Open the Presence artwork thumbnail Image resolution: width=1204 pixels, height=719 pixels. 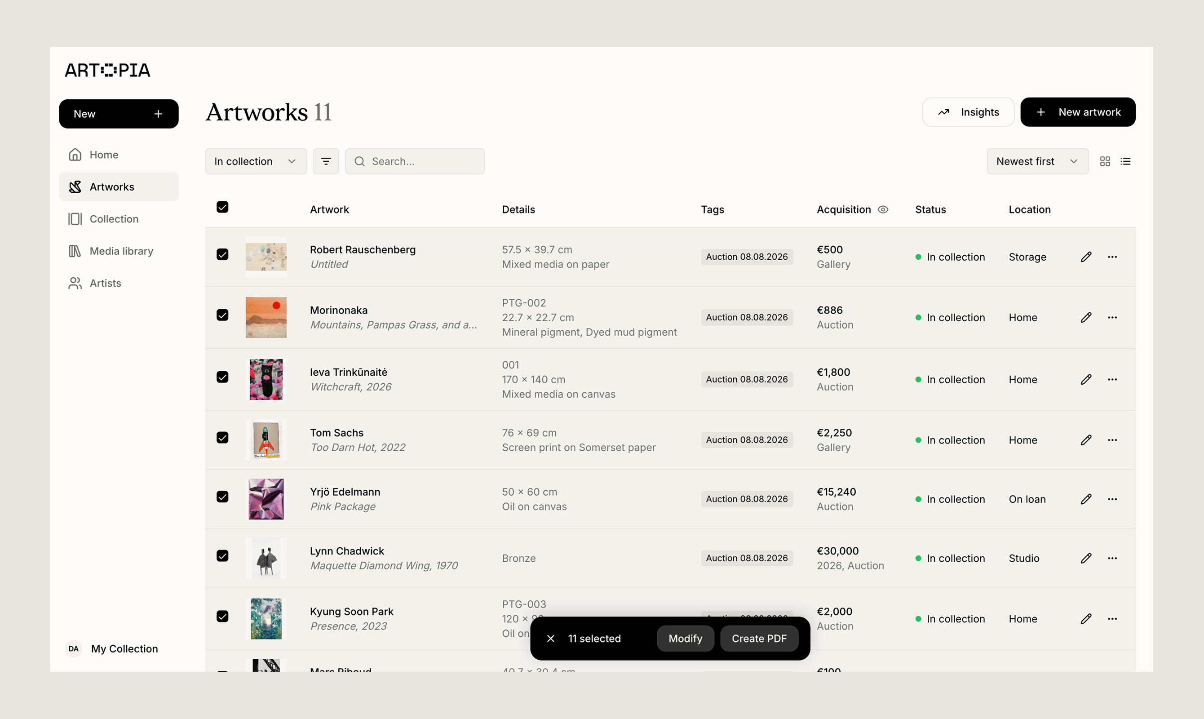tap(266, 619)
